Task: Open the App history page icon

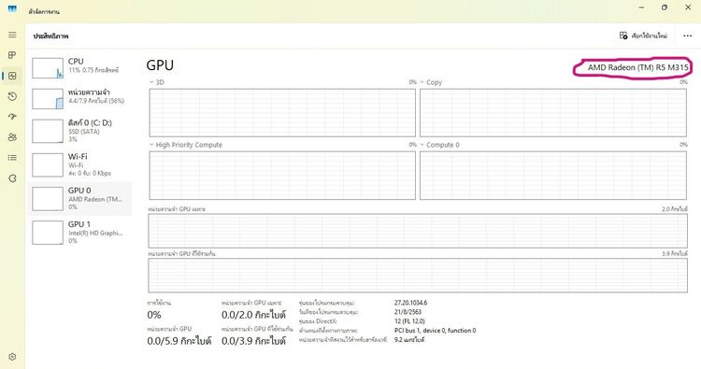Action: (x=12, y=96)
